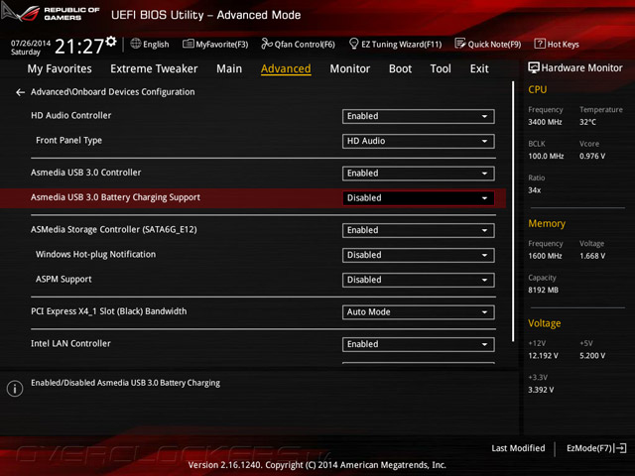Click the MyFavorite folder icon

pyautogui.click(x=188, y=44)
